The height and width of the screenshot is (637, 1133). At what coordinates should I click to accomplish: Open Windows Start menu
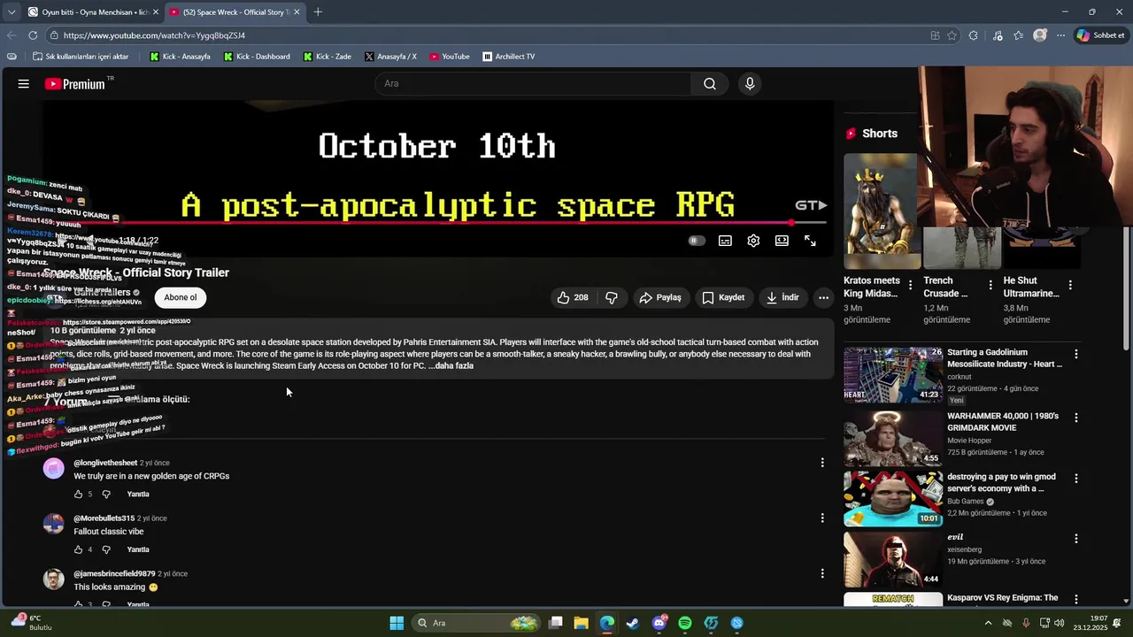pyautogui.click(x=397, y=623)
